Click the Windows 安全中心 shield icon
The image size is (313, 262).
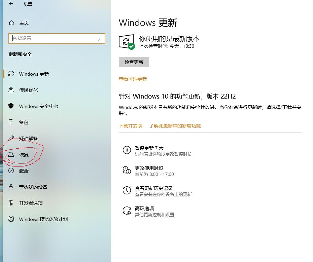coord(11,106)
